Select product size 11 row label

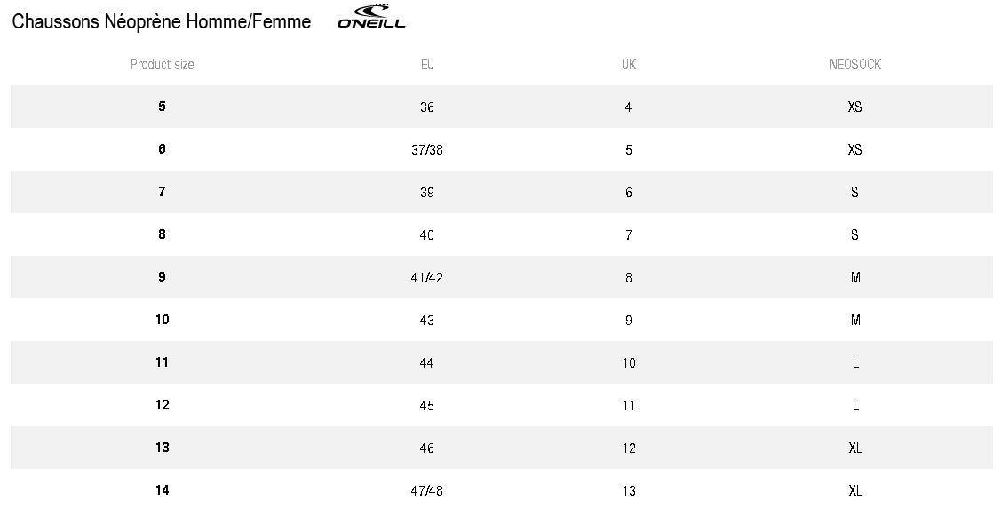point(163,362)
